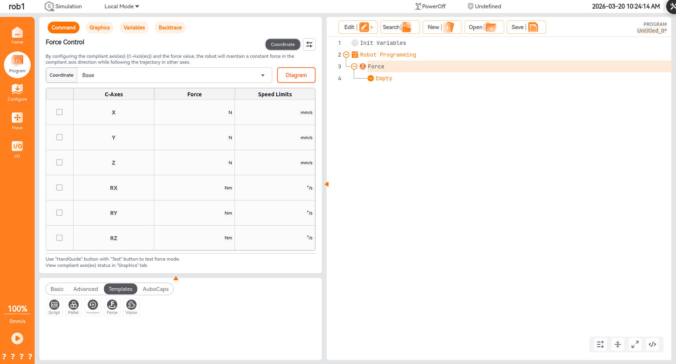Collapse the Robot Programming tree node
676x364 pixels.
(346, 55)
